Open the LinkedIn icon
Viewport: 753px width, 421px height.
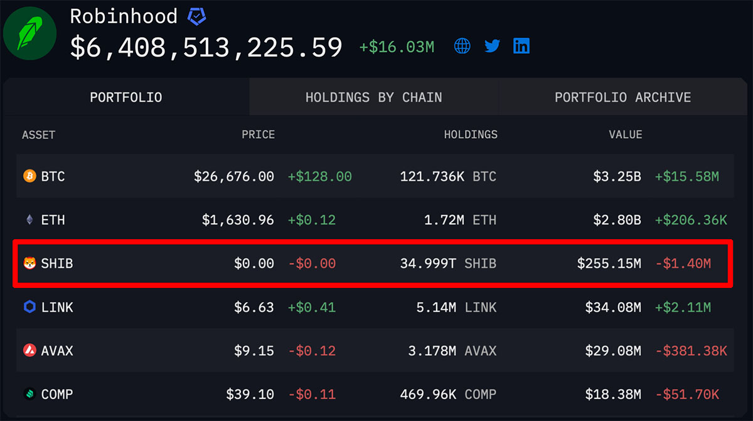point(521,46)
